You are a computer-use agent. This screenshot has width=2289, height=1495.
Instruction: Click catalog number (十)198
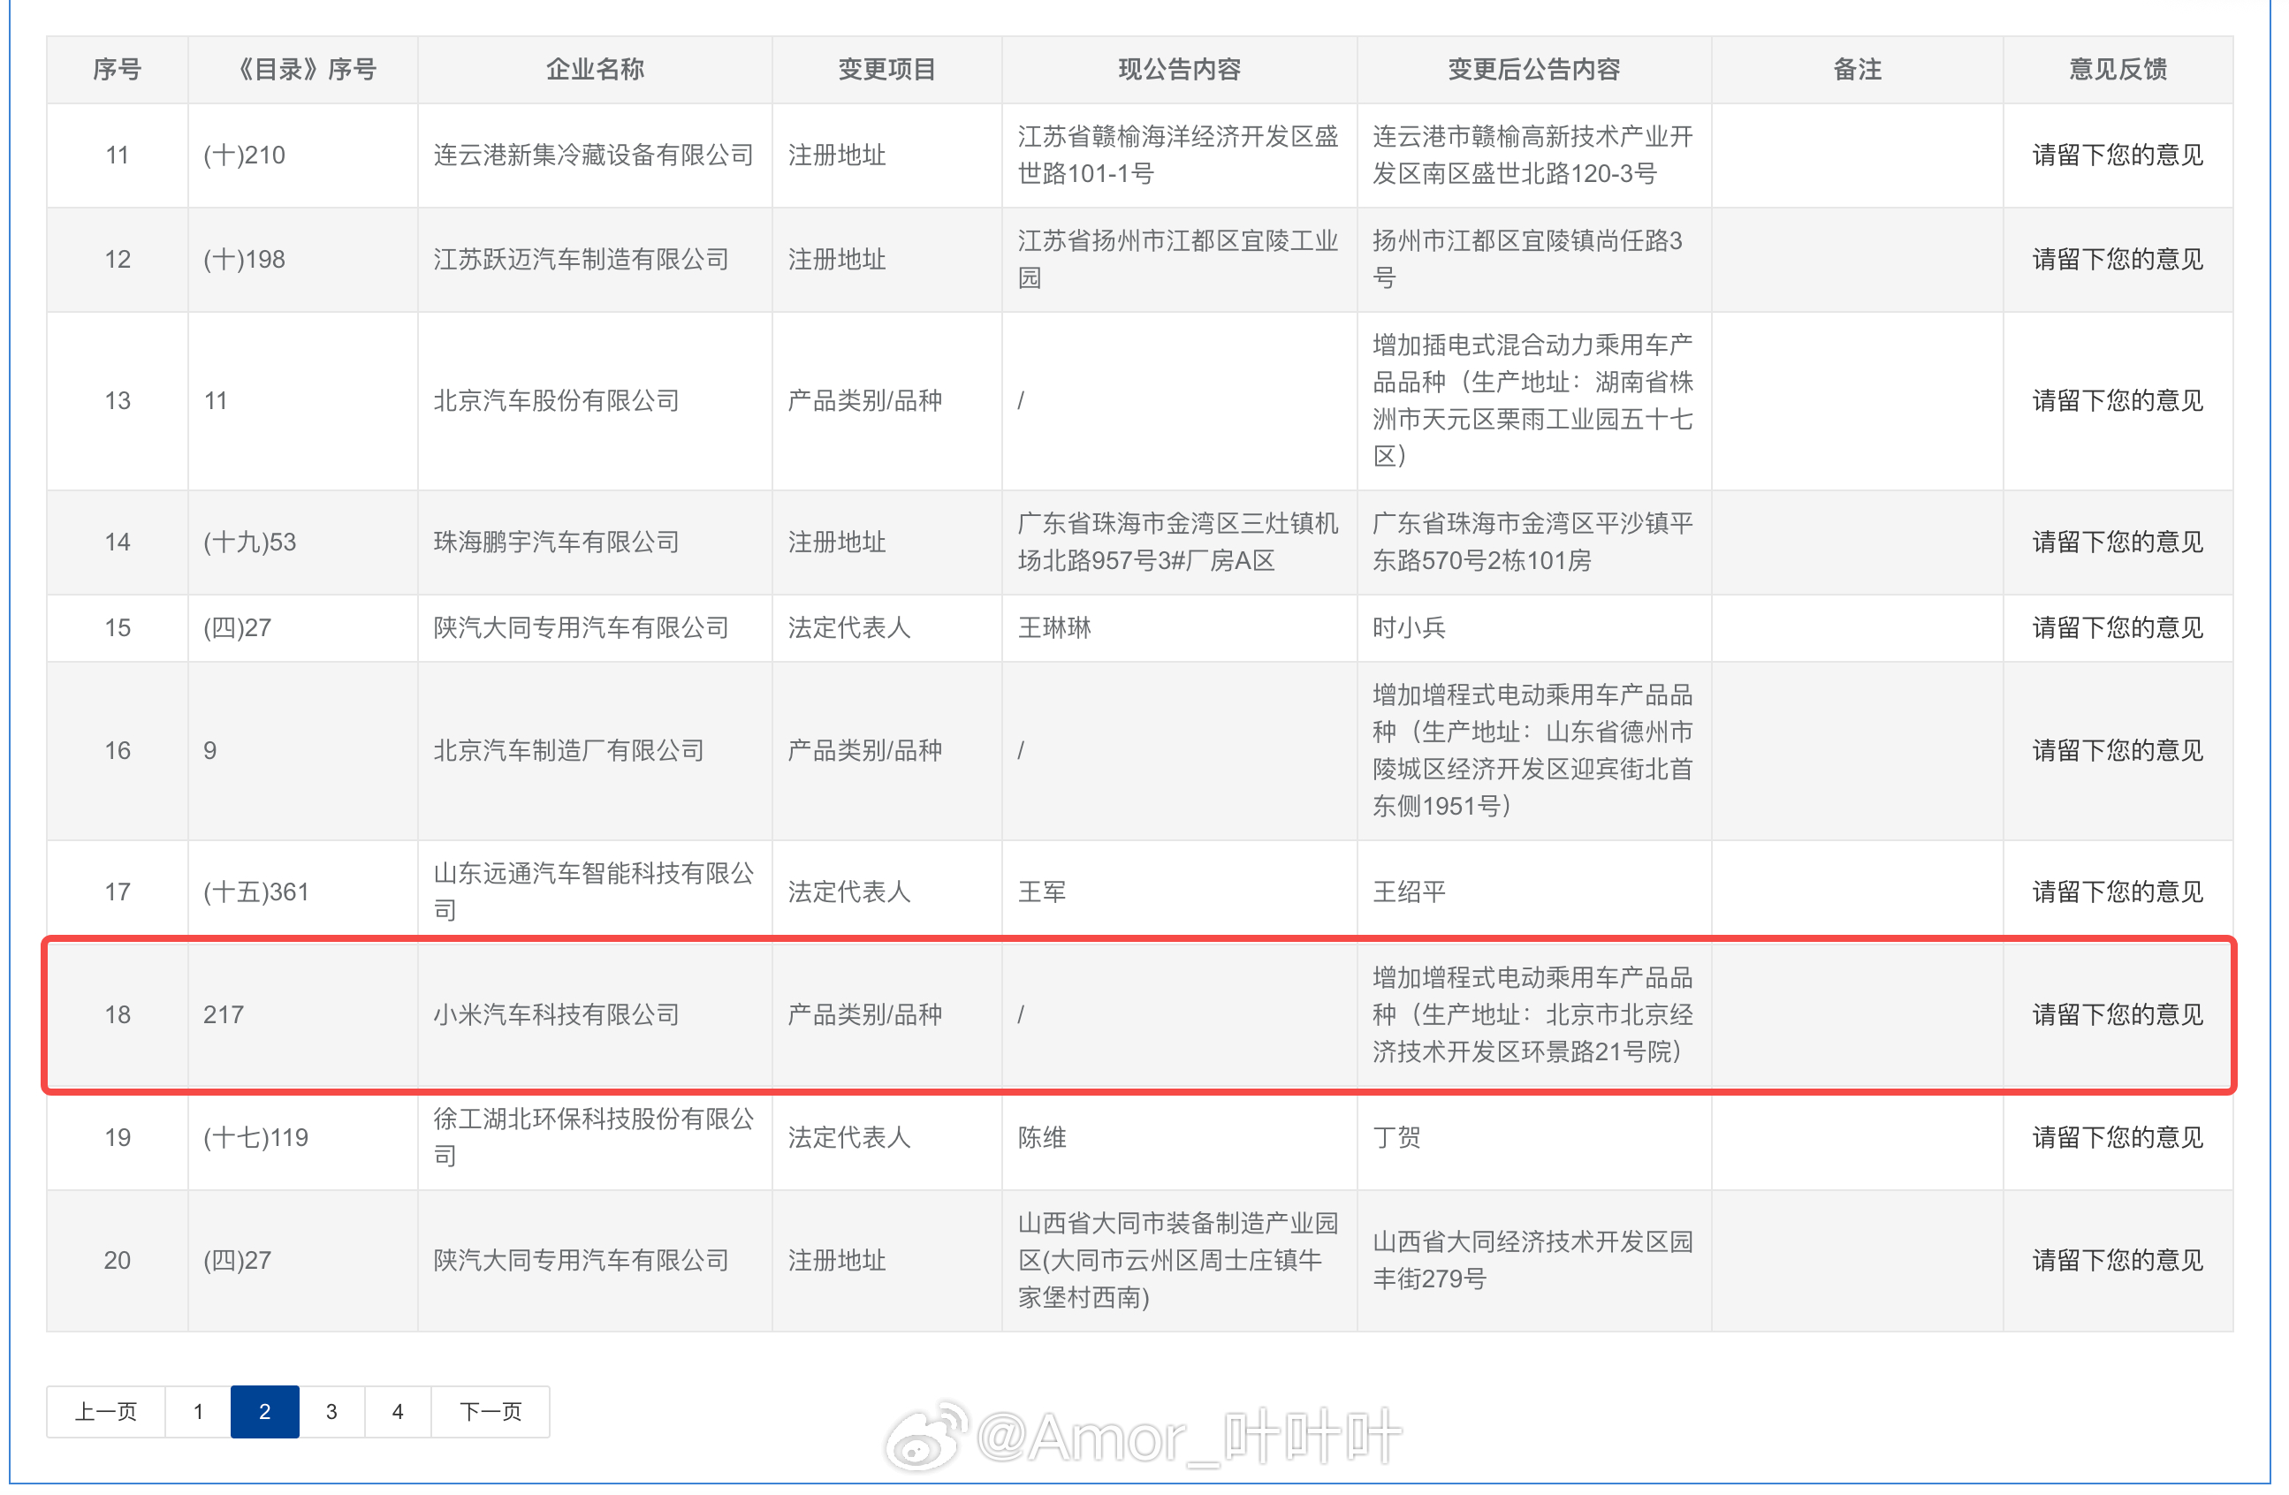click(244, 259)
